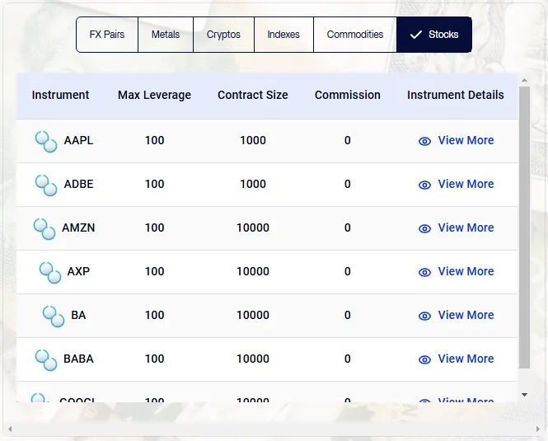Click the table's scroll down arrow
Screen dimensions: 548x441
(x=525, y=395)
